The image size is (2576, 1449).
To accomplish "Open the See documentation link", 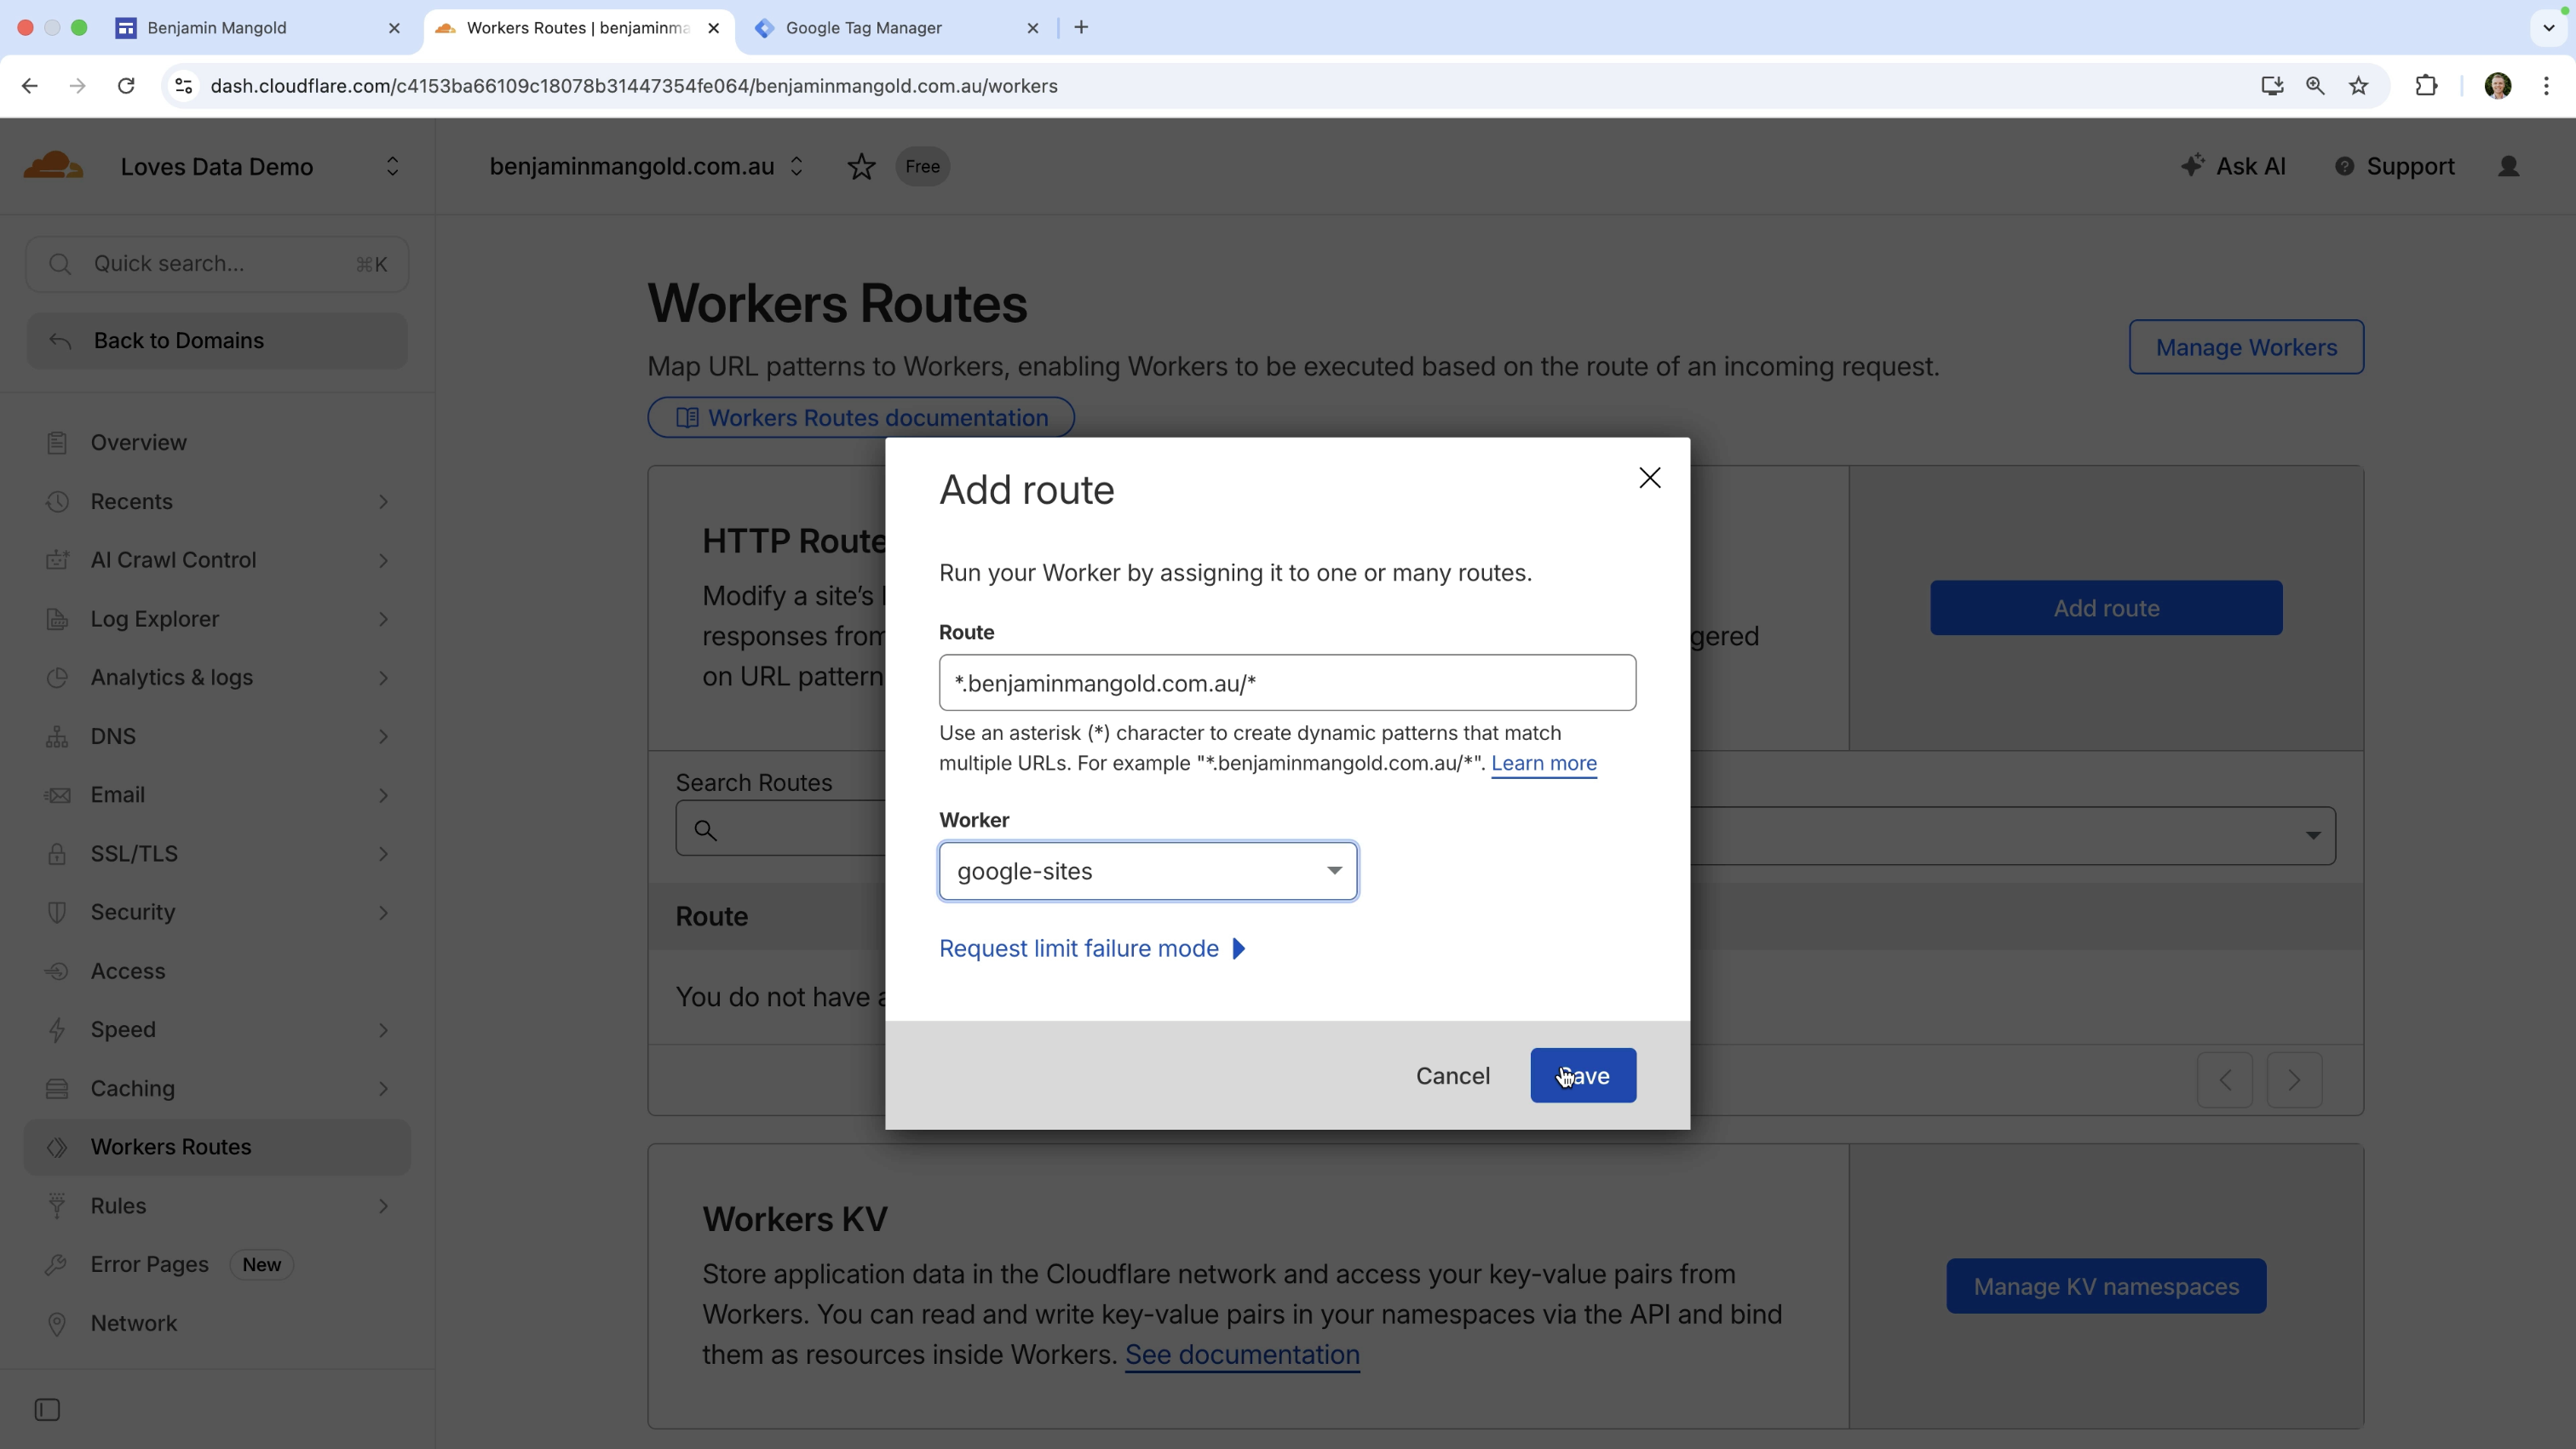I will click(1242, 1355).
